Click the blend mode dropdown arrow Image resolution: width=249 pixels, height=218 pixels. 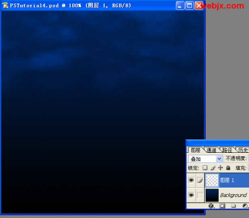pyautogui.click(x=219, y=159)
